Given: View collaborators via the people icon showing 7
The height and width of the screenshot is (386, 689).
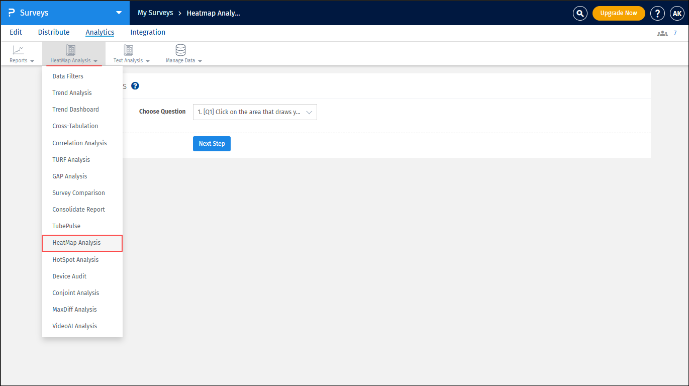Looking at the screenshot, I should (662, 32).
